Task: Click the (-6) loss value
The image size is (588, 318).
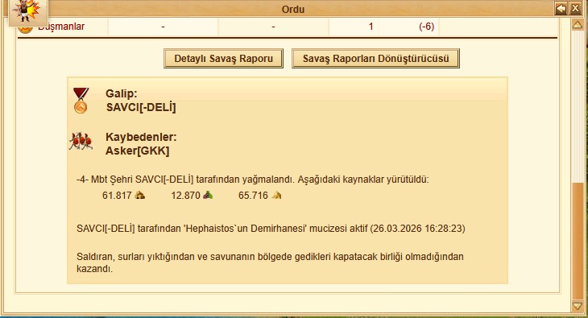Action: (427, 27)
